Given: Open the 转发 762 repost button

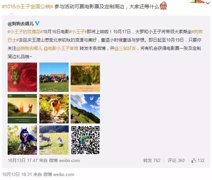Looking at the screenshot, I should (152, 160).
